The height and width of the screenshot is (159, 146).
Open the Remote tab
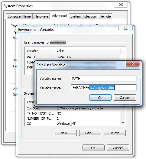point(105,16)
